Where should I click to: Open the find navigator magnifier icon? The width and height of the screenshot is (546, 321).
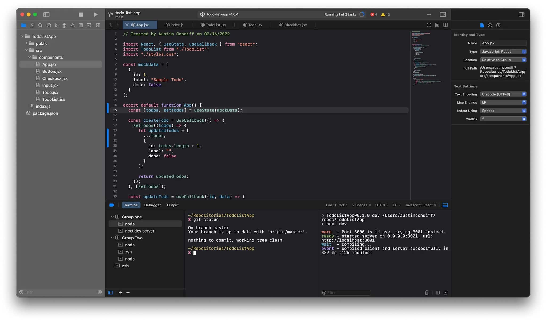click(40, 25)
